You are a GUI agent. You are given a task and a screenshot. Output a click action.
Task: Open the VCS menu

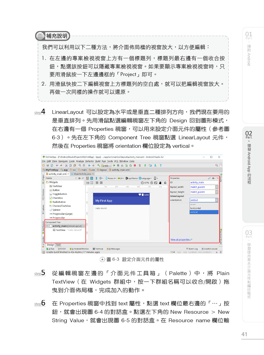(116, 161)
